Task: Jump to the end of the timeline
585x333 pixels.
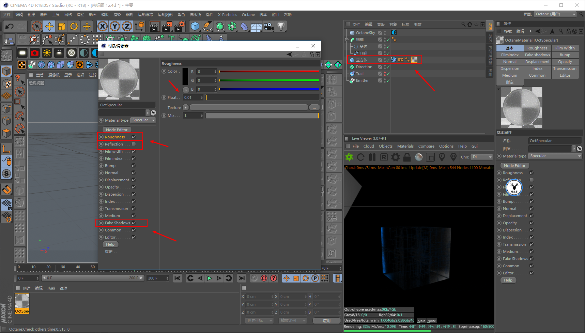Action: coord(241,278)
